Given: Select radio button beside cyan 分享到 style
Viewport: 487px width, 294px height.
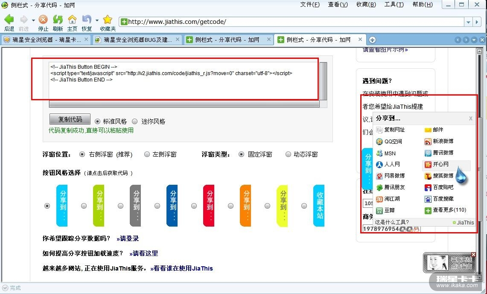Looking at the screenshot, I should pos(47,206).
